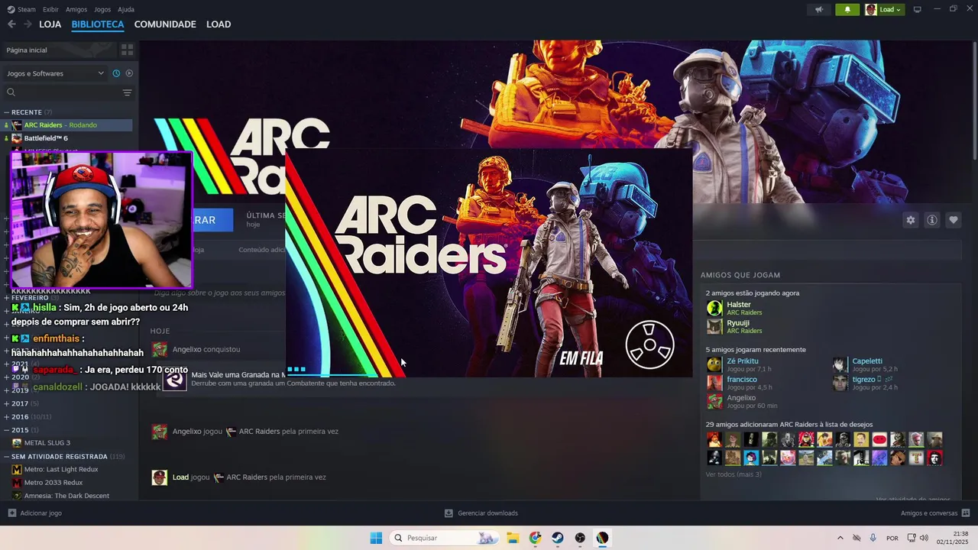Open File Explorer from the taskbar
Screen dimensions: 978x550
[512, 538]
